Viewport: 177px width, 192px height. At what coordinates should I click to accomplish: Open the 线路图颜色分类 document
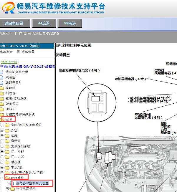(x=17, y=72)
